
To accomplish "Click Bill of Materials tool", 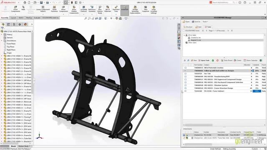I will [x=108, y=9].
